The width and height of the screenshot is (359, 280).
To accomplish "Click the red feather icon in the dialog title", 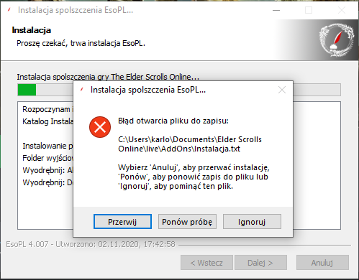I will (82, 90).
